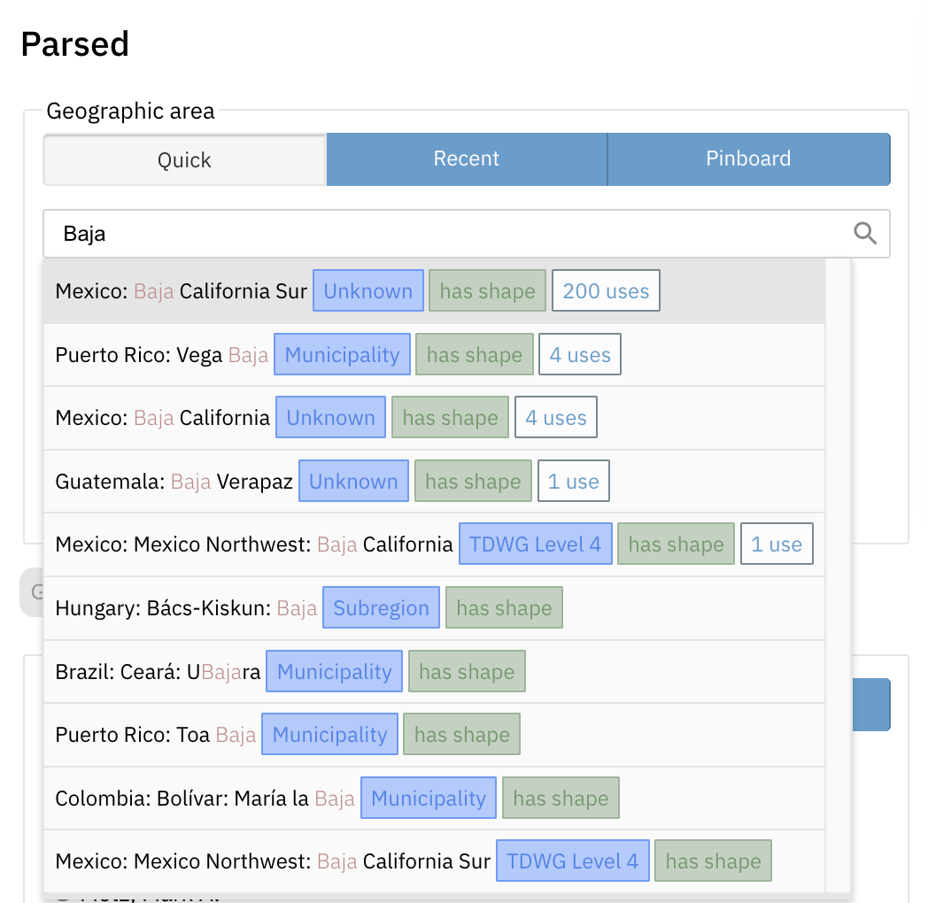
Task: Click the 4 uses badge for Vega Baja
Action: 580,353
